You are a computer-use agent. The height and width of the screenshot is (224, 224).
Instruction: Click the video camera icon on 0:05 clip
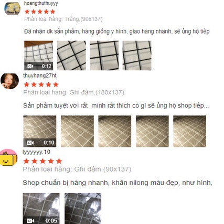(x=30, y=220)
